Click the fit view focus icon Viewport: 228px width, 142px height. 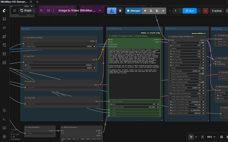[202, 137]
